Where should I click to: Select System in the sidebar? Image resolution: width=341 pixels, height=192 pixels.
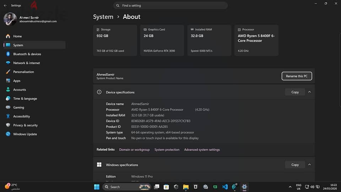pyautogui.click(x=34, y=45)
